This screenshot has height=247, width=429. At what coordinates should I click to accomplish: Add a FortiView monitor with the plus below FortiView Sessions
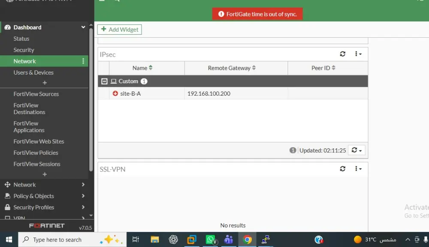tap(45, 174)
